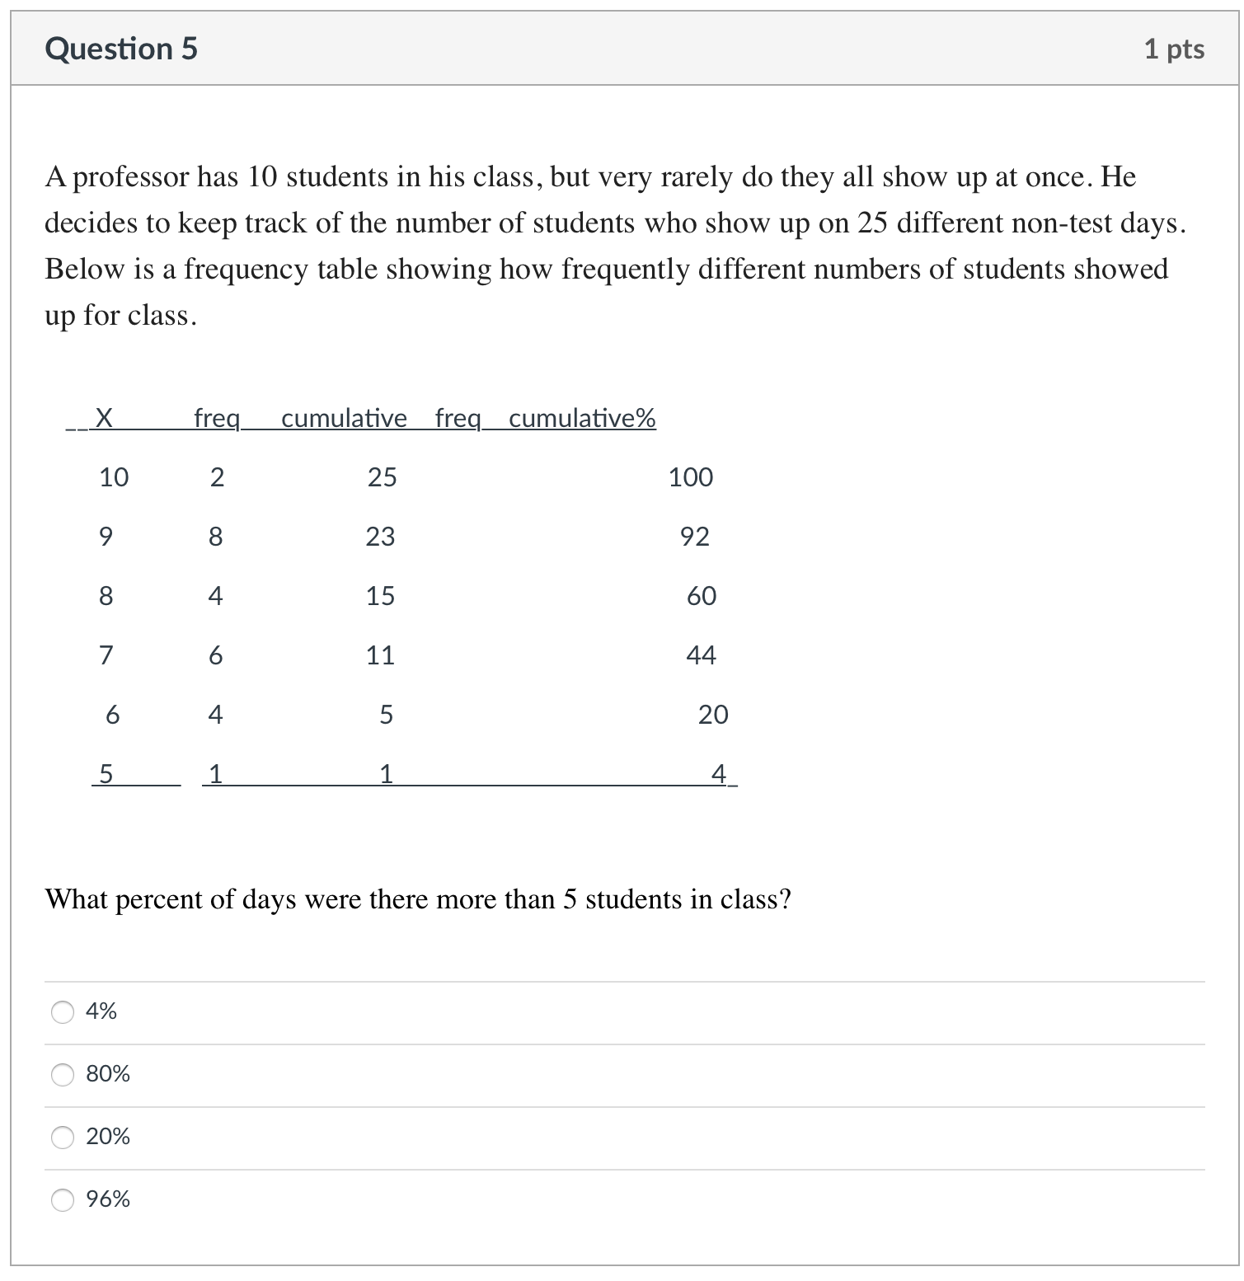Click the frequency table header row
1244x1281 pixels.
click(x=360, y=419)
